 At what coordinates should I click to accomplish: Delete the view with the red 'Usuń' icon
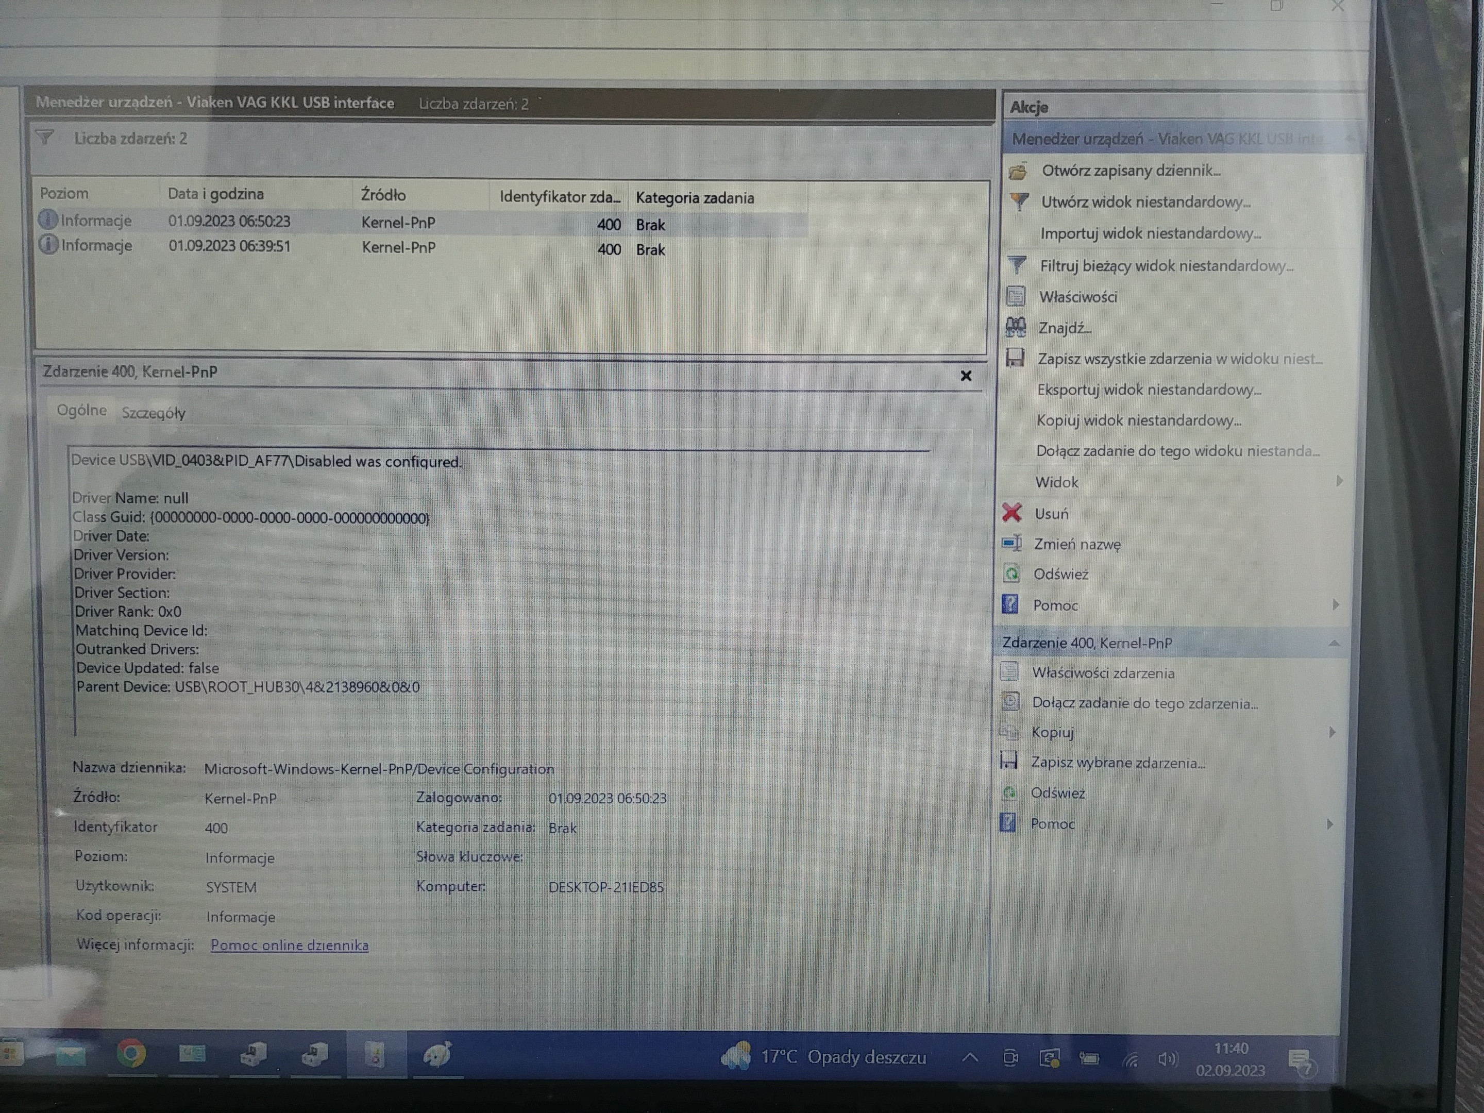coord(1010,513)
